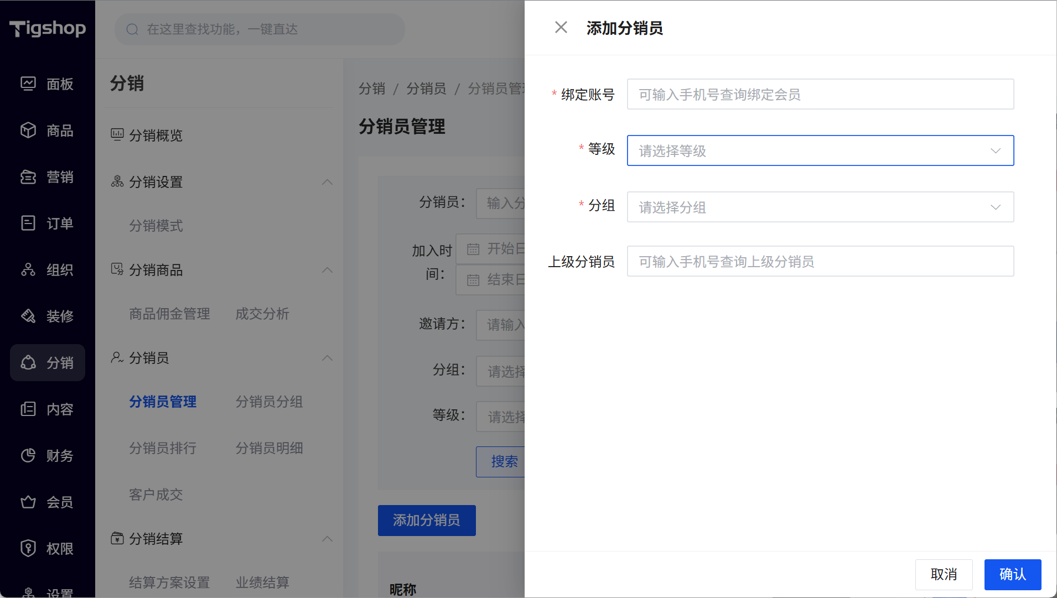The width and height of the screenshot is (1057, 598).
Task: Open the 会员 members crown icon
Action: (28, 502)
